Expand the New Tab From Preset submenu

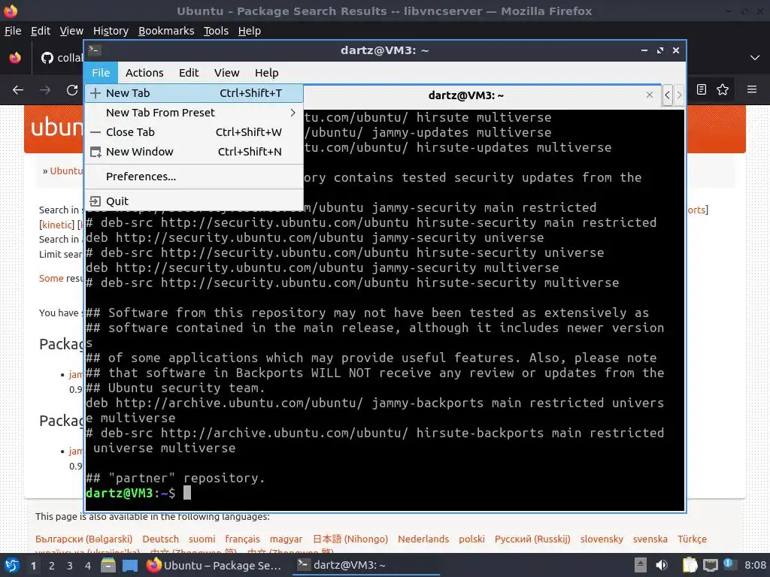coord(194,113)
